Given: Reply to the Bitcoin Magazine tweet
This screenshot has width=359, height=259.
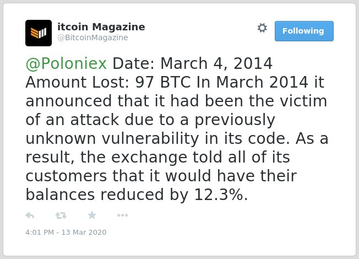Looking at the screenshot, I should coord(30,215).
